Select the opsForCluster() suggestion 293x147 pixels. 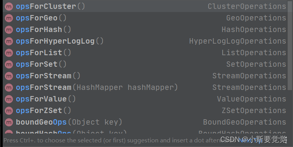(145, 6)
